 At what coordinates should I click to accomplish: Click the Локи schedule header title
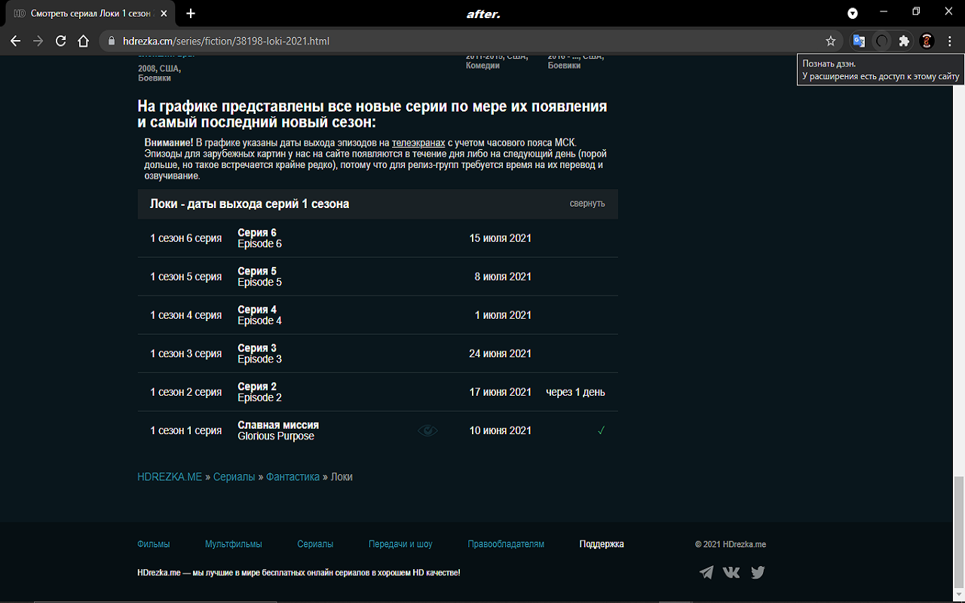point(250,204)
